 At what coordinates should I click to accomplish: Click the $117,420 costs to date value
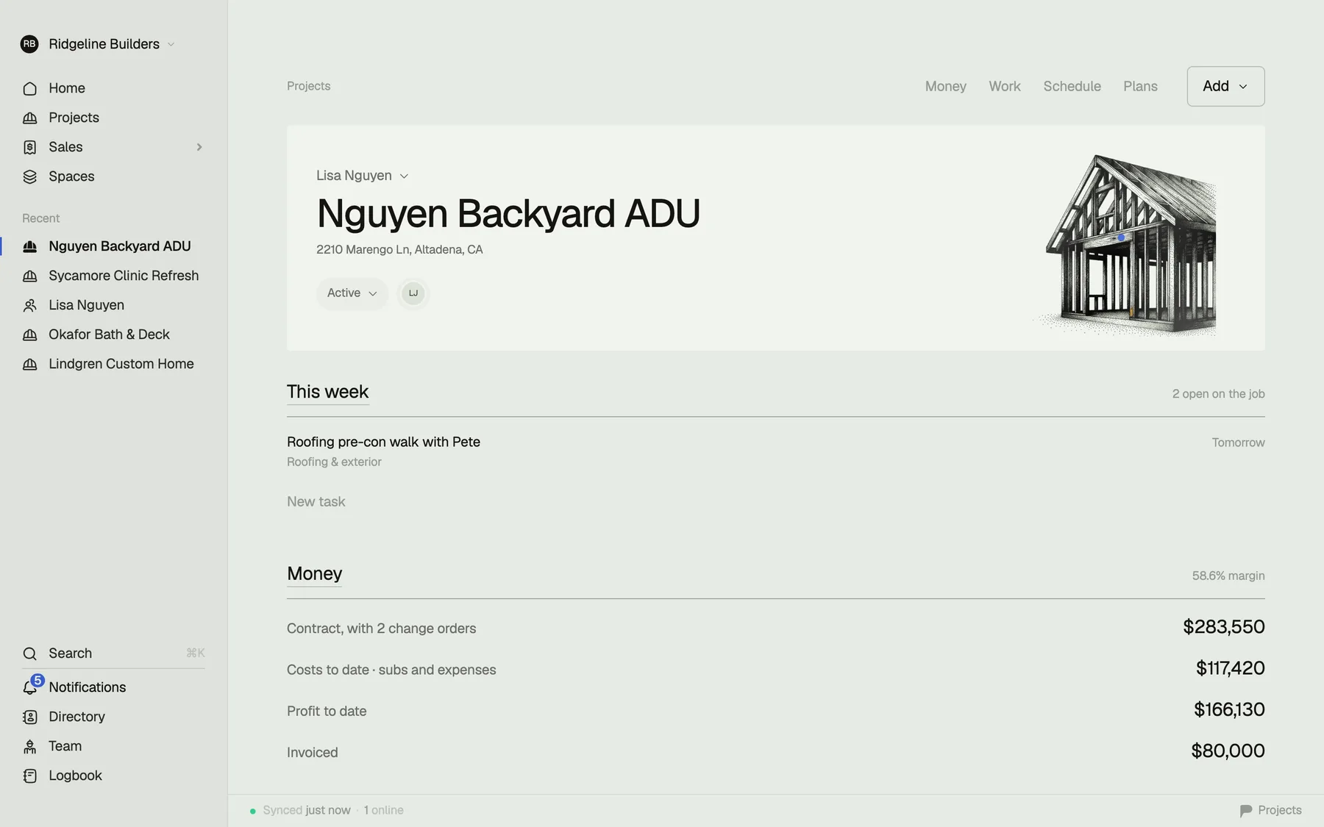pyautogui.click(x=1230, y=668)
